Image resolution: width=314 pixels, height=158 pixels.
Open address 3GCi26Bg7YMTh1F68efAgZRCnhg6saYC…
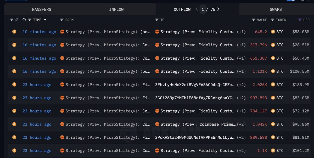[x=195, y=98]
